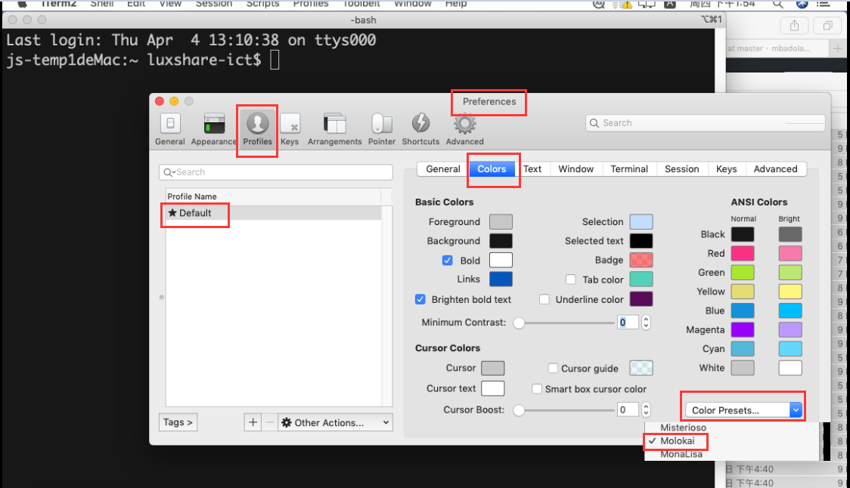
Task: Click the Cursor Boost stepper arrows
Action: click(x=646, y=409)
